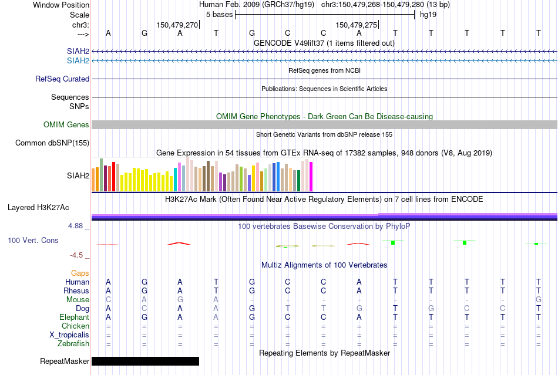Click the 150,479,275 coordinate marker

[357, 25]
